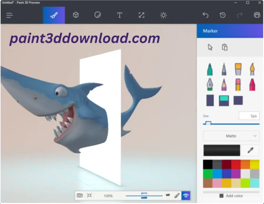
Task: Select the Eraser tool
Action: coord(238,84)
